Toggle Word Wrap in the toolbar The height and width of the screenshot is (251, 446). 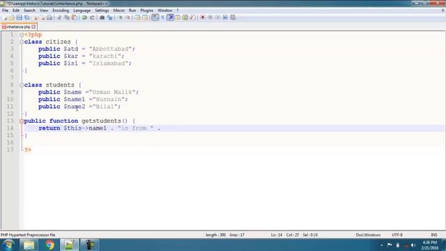[155, 17]
